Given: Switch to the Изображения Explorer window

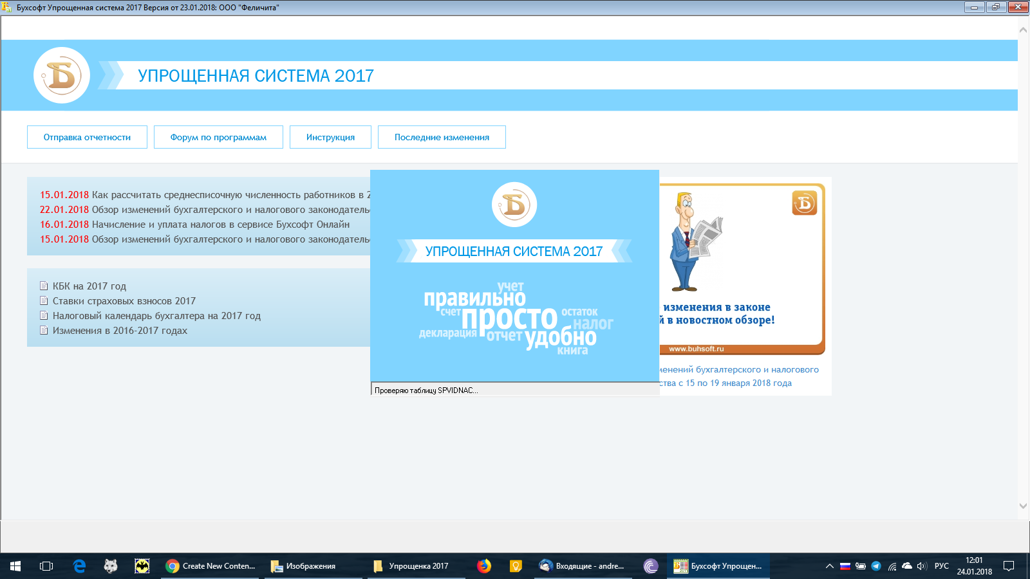Looking at the screenshot, I should point(313,566).
